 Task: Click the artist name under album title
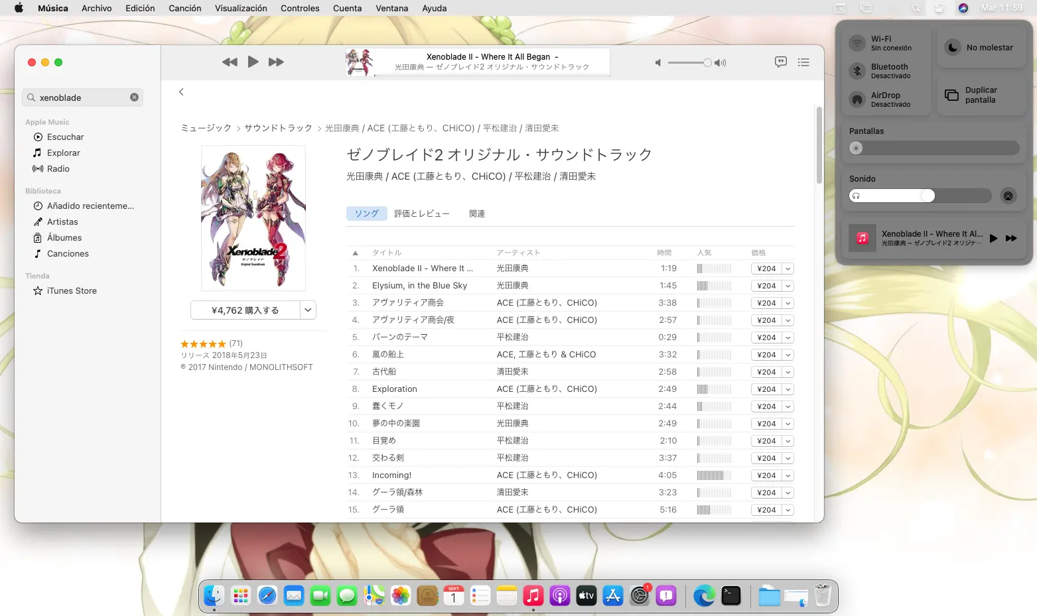point(471,176)
